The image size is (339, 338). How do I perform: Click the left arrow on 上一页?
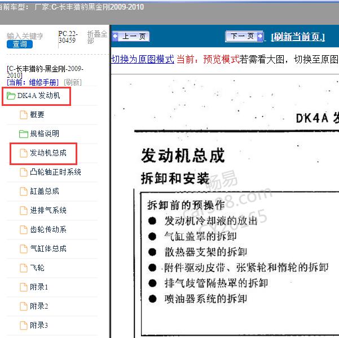pos(116,36)
